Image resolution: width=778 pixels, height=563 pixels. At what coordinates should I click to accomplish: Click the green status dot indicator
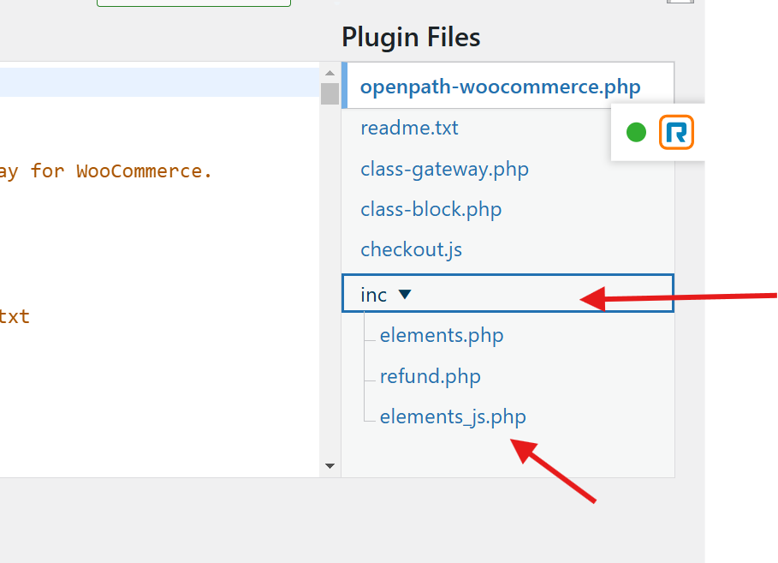(x=636, y=133)
